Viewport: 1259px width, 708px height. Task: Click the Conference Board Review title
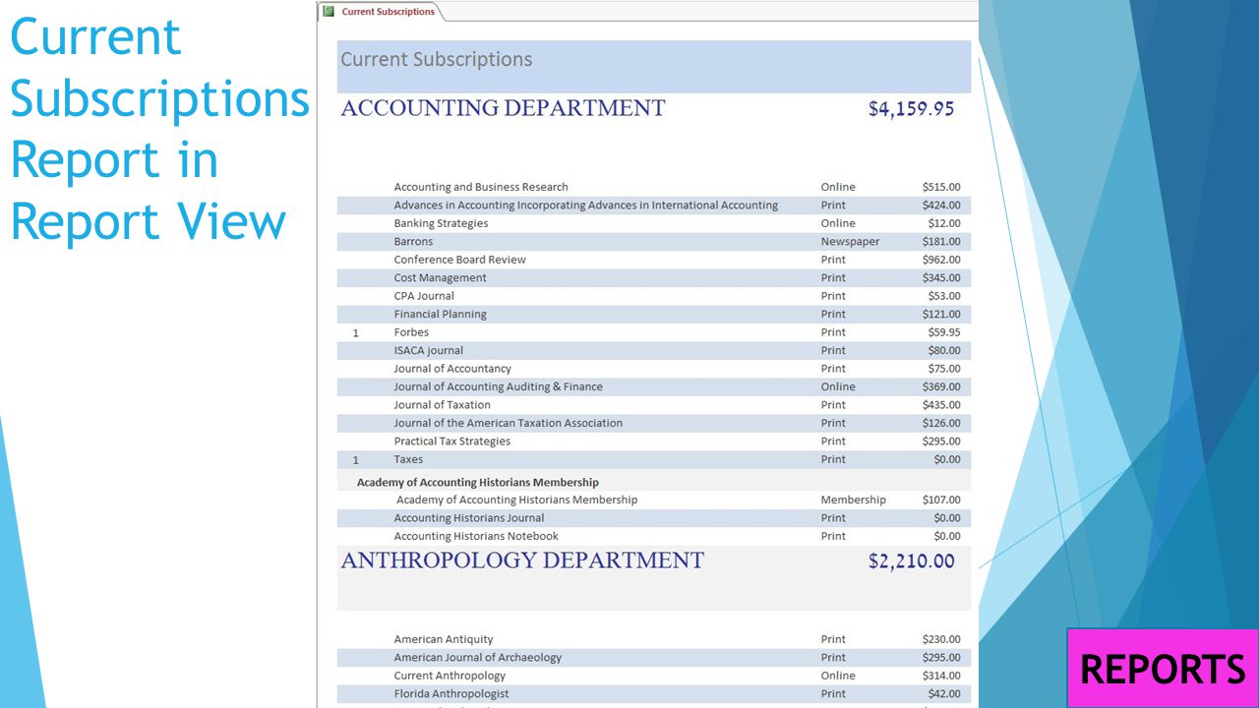[x=460, y=260]
